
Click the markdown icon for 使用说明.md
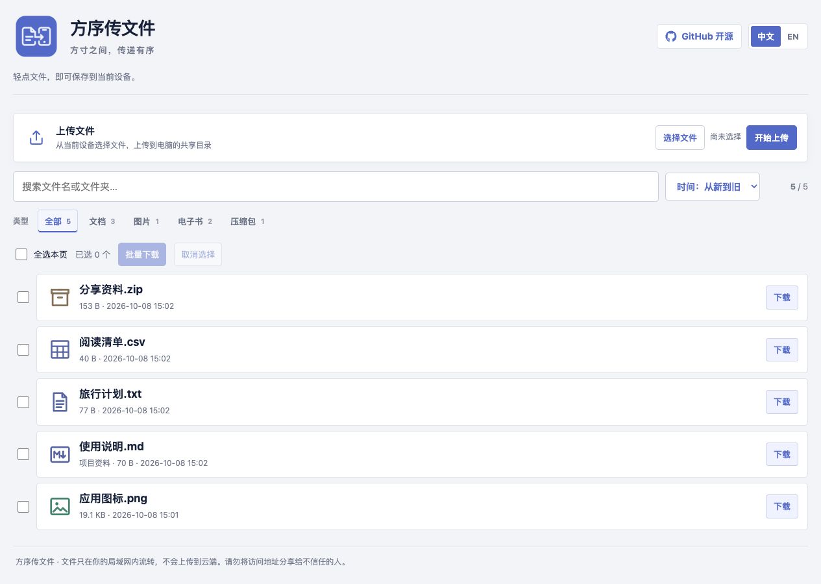tap(60, 454)
